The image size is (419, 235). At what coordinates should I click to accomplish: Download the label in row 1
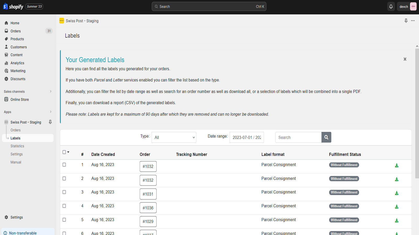[x=396, y=166]
